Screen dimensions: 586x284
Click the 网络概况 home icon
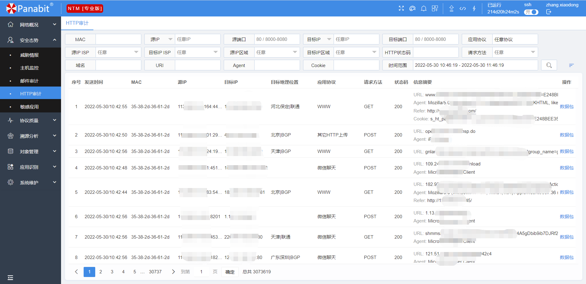click(x=10, y=24)
